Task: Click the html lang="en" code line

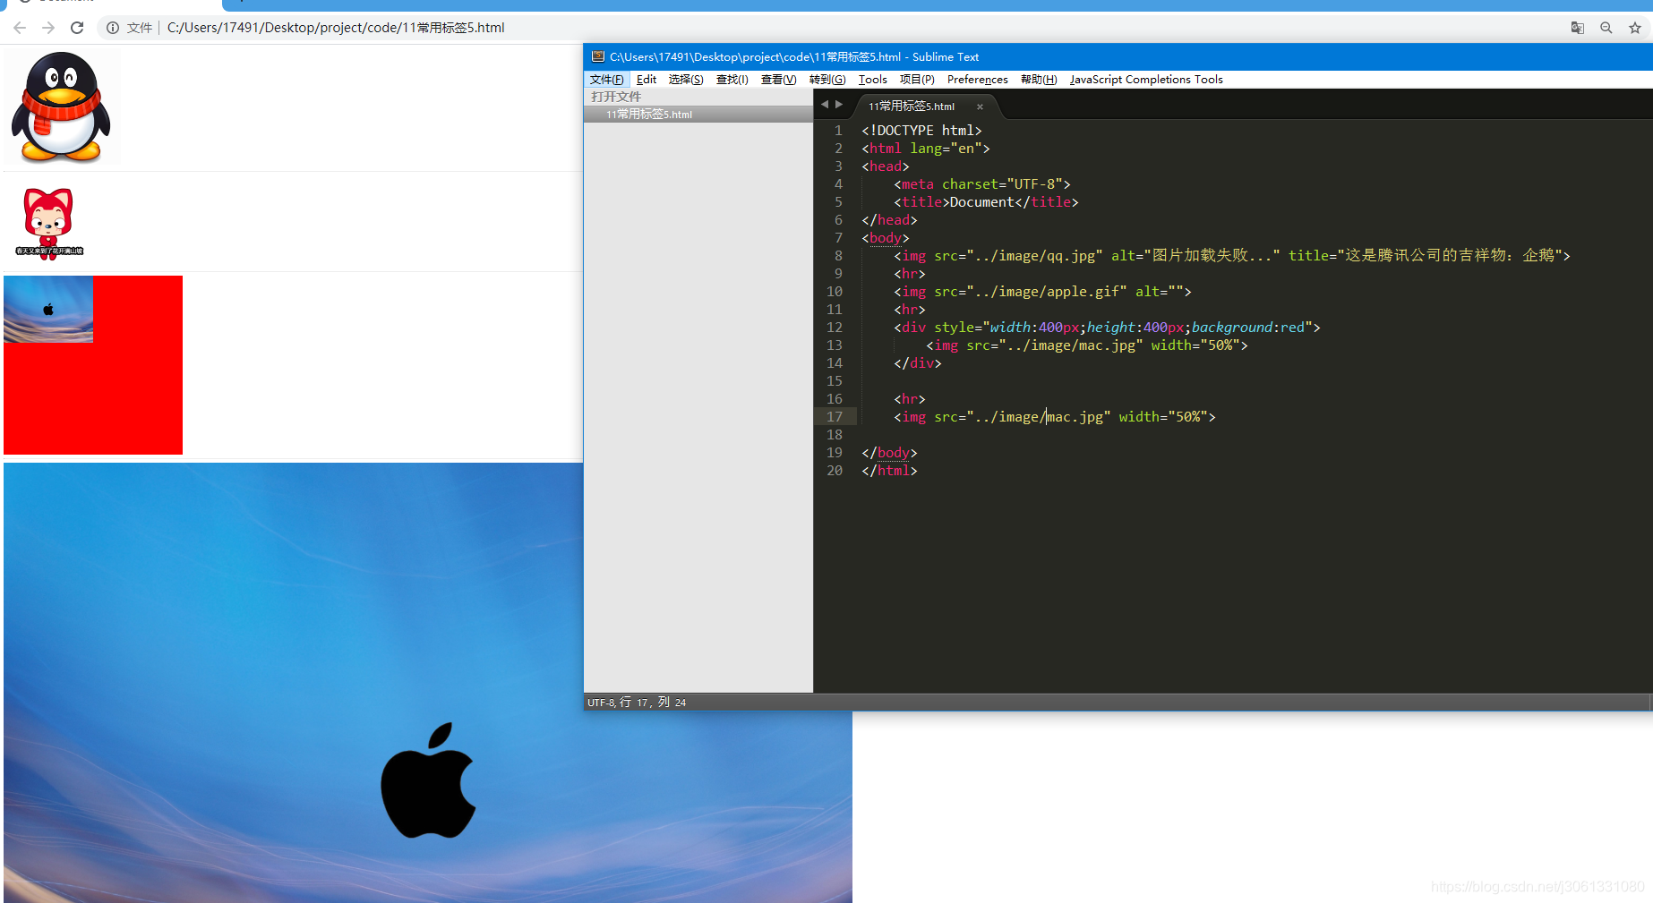Action: tap(926, 149)
